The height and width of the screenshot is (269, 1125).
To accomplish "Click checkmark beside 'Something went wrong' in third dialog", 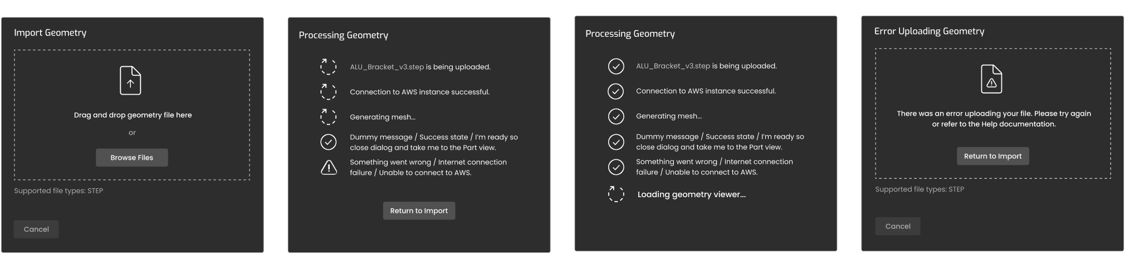I will coord(615,167).
